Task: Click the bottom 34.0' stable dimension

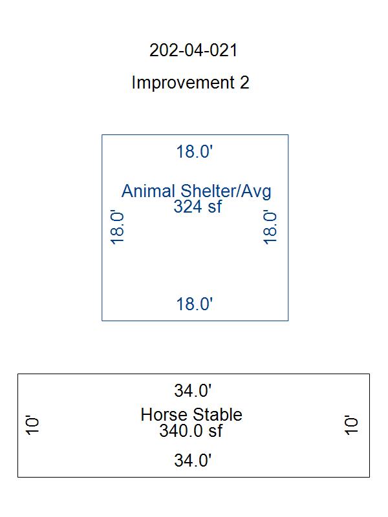Action: pyautogui.click(x=193, y=460)
